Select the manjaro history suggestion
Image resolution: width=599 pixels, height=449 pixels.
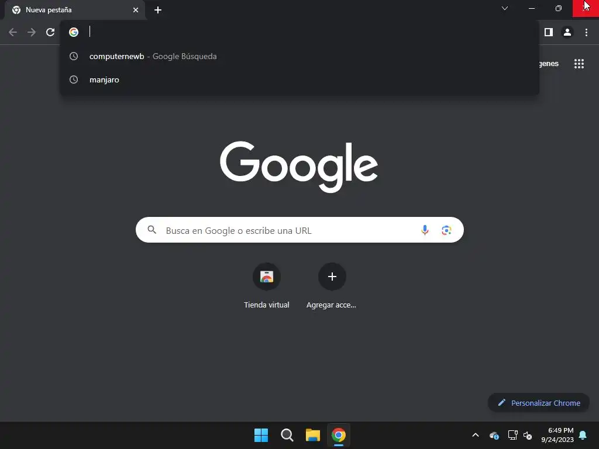(299, 80)
